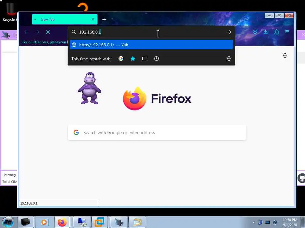Click the raven icon in the background window's title bar
The width and height of the screenshot is (305, 228).
6,35
